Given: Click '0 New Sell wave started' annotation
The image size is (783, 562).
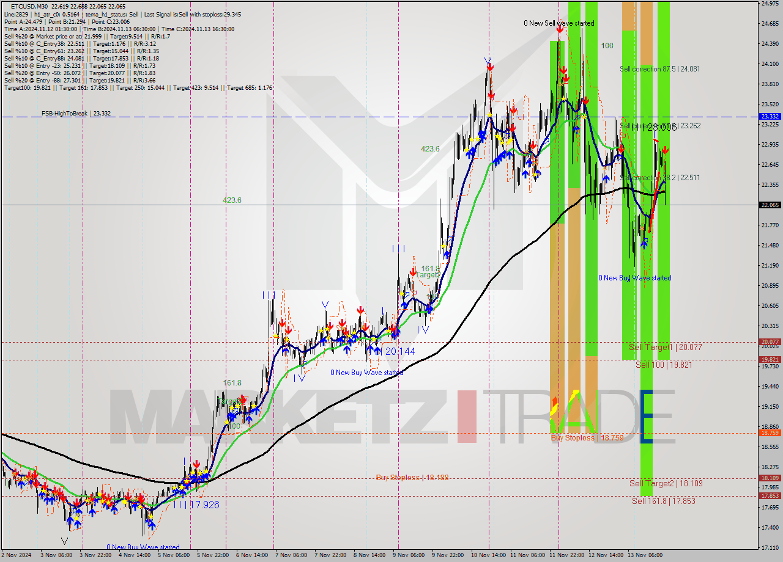Looking at the screenshot, I should pyautogui.click(x=558, y=23).
